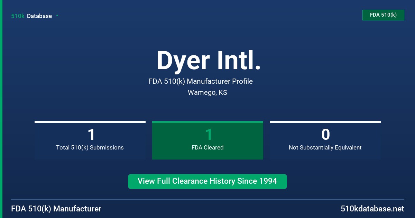Click the Wamego, KS location text
This screenshot has height=218, width=415.
pyautogui.click(x=207, y=92)
